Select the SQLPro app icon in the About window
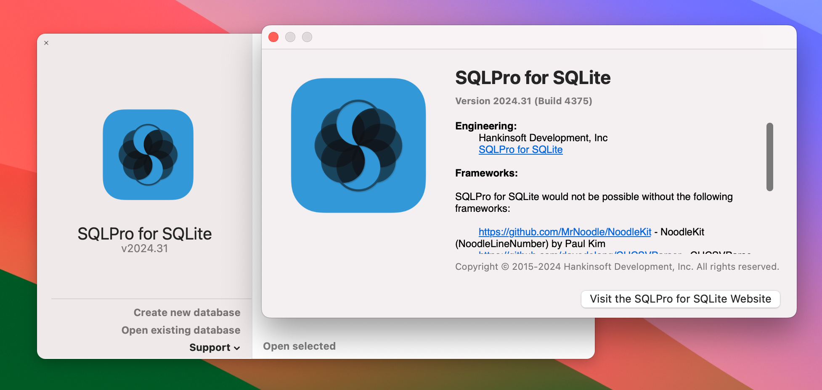The height and width of the screenshot is (390, 822). [358, 145]
